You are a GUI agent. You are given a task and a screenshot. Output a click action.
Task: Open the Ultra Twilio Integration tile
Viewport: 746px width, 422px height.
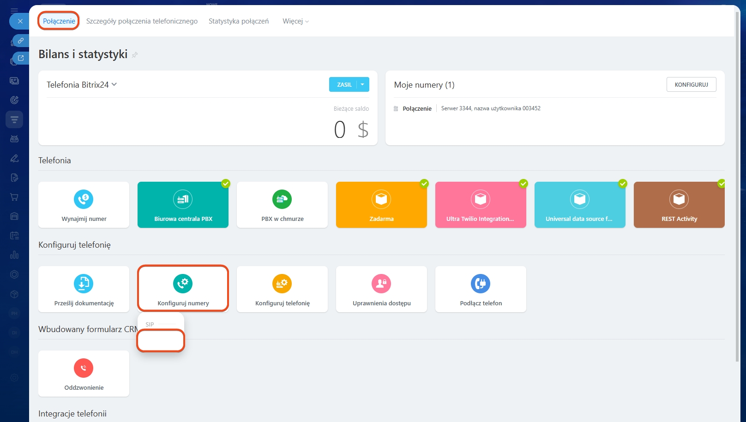coord(481,205)
